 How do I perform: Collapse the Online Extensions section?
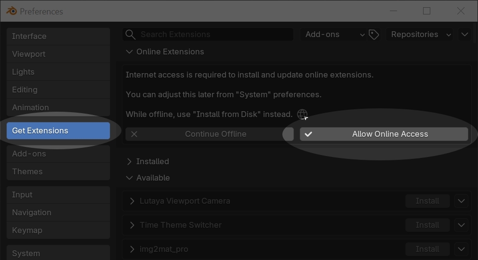click(x=129, y=52)
